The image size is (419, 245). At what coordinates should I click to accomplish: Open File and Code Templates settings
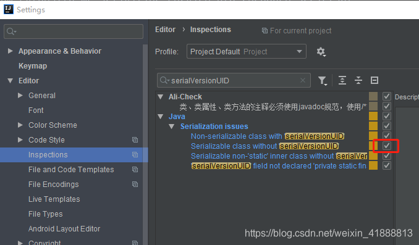[x=71, y=170]
